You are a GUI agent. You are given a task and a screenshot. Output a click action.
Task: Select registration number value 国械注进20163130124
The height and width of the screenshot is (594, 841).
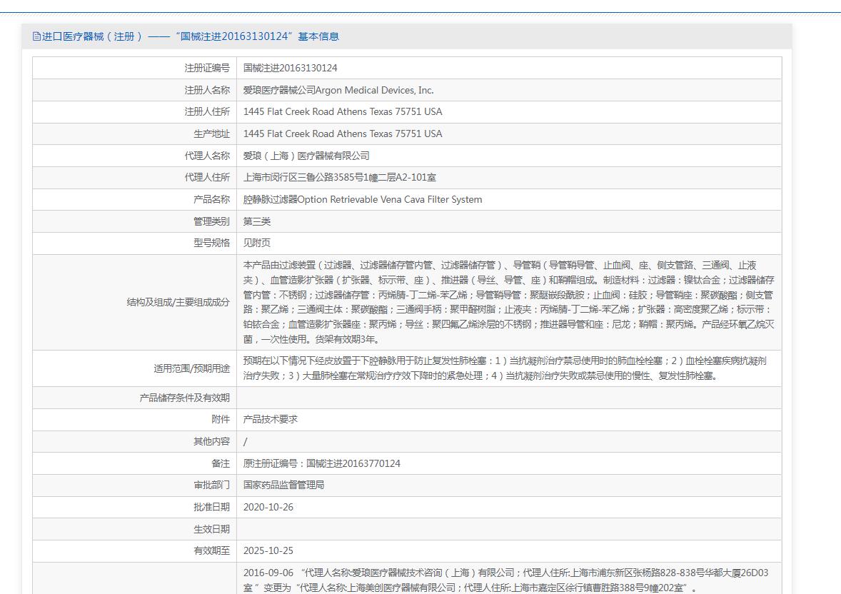point(290,68)
